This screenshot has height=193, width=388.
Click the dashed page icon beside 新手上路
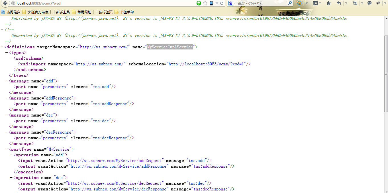coord(52,12)
